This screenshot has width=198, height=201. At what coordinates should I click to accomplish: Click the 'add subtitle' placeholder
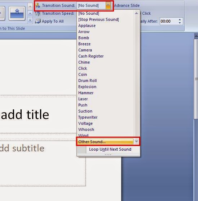click(22, 148)
